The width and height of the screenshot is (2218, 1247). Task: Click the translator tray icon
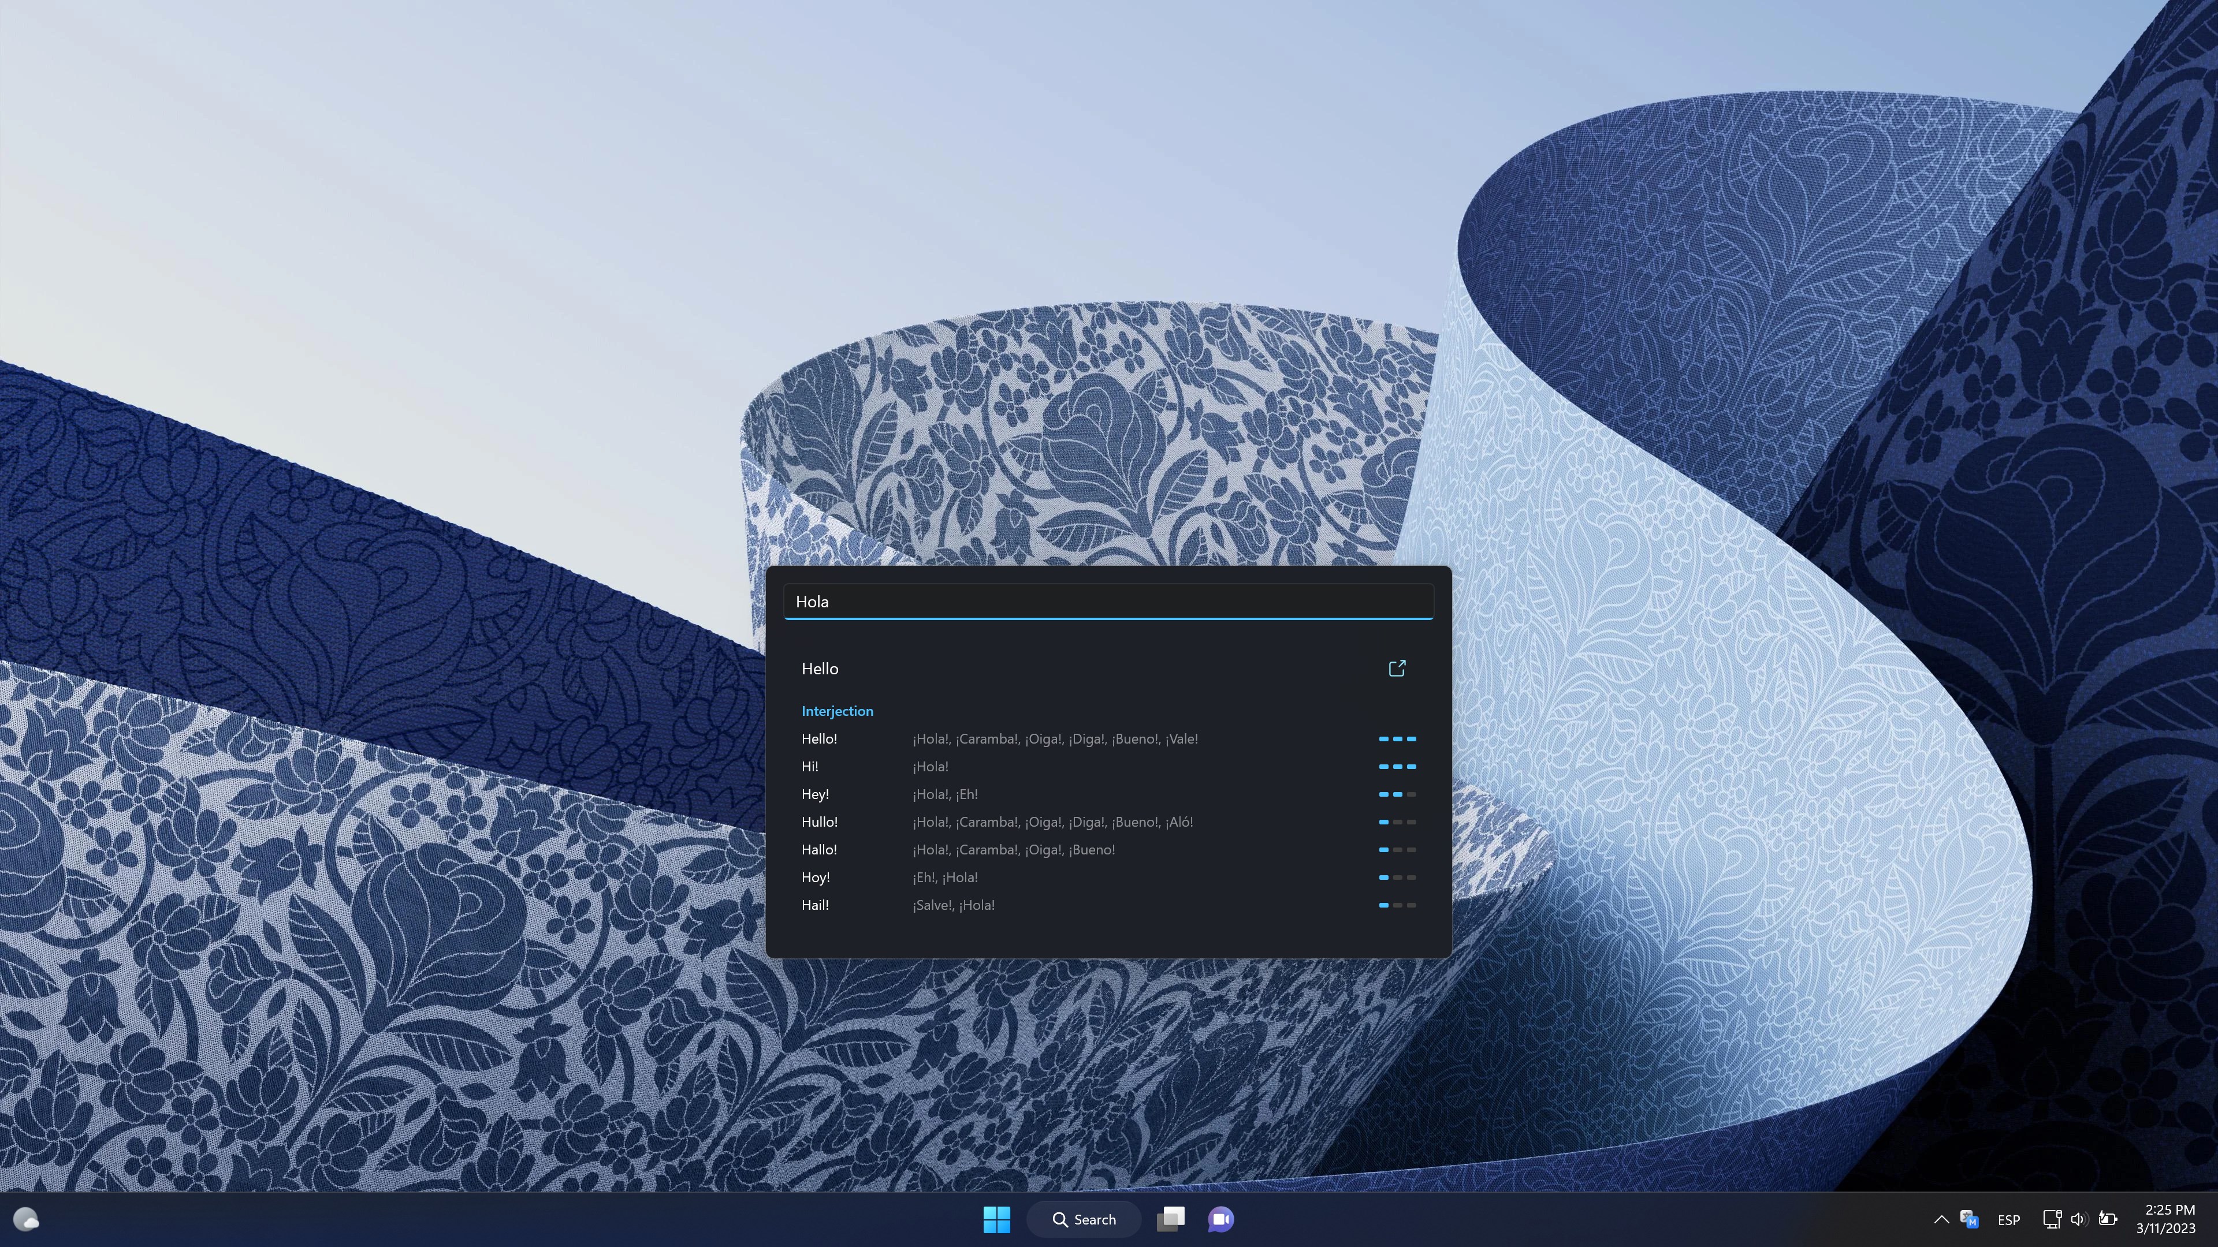[x=1968, y=1219]
